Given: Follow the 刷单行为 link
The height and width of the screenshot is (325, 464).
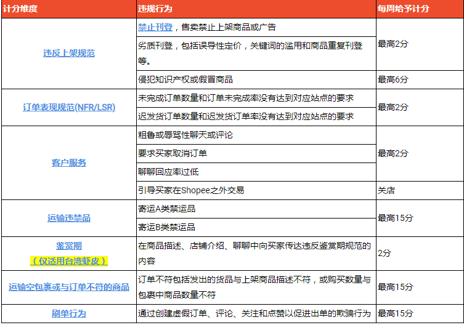Looking at the screenshot, I should click(x=68, y=313).
